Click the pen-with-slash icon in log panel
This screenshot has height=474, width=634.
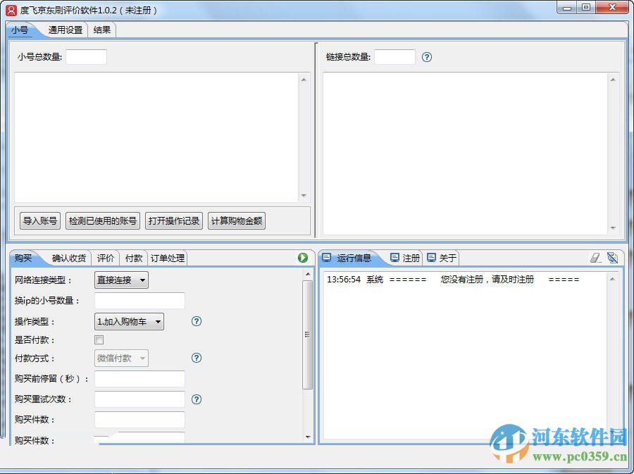612,257
